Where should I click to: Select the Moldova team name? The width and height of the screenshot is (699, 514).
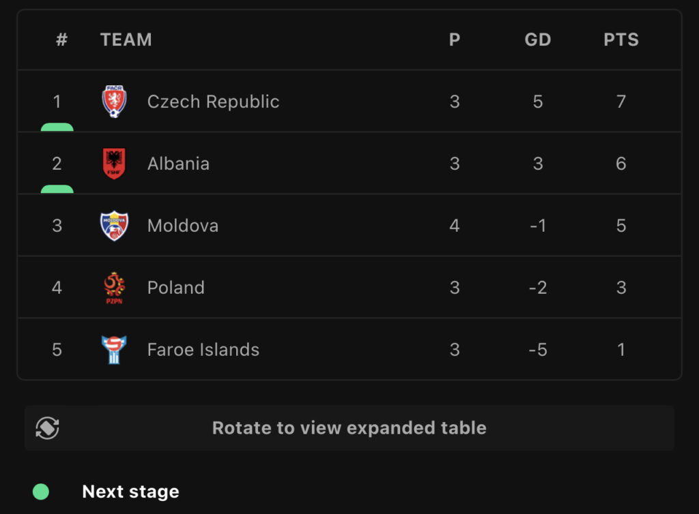point(183,226)
